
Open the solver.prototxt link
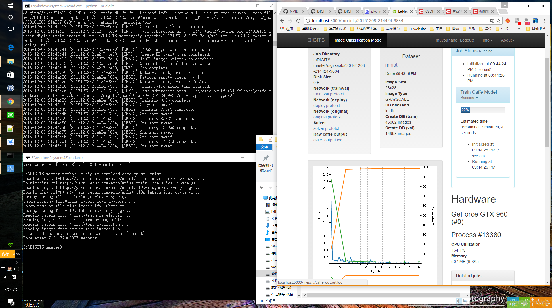(x=326, y=128)
